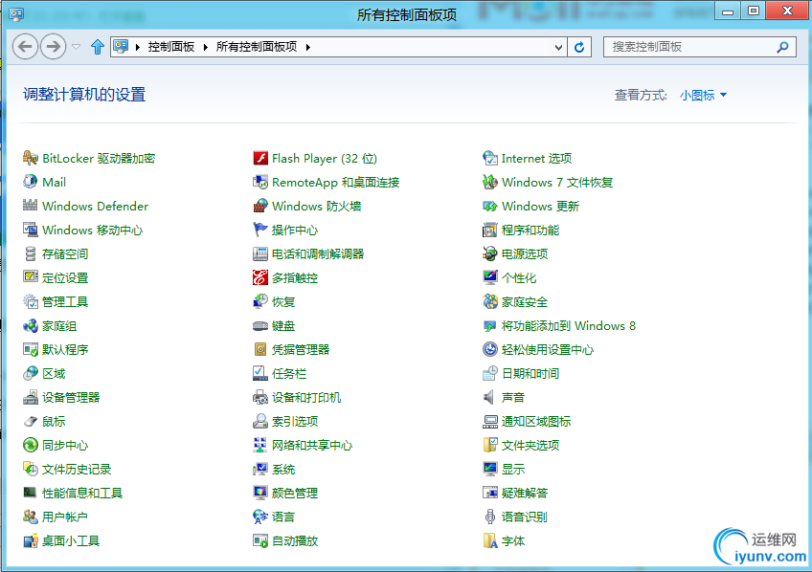This screenshot has width=812, height=572.
Task: Click the Forward navigation button
Action: 53,47
